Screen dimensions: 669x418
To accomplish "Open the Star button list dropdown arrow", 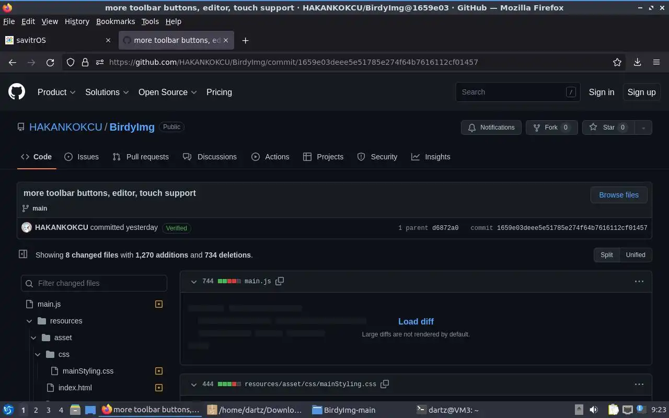I will pos(643,127).
